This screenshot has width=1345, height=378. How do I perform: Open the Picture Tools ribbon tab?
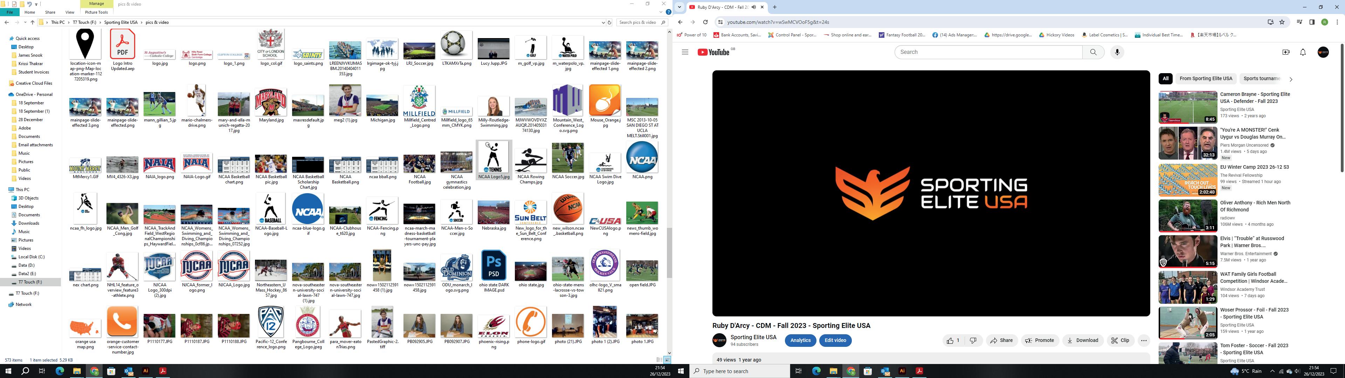pyautogui.click(x=96, y=12)
